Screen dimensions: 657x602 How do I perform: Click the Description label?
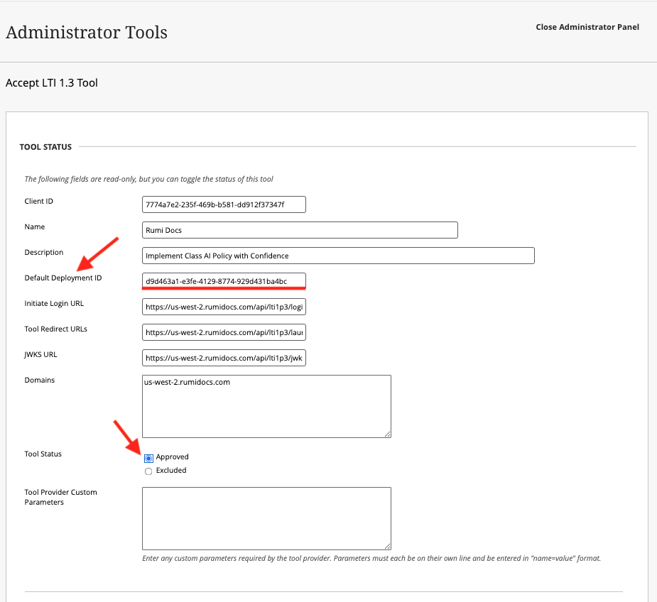[43, 252]
